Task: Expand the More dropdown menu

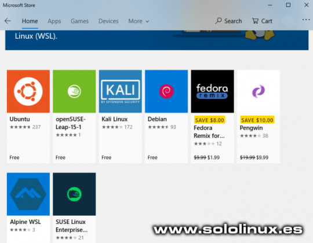Action: click(x=139, y=21)
